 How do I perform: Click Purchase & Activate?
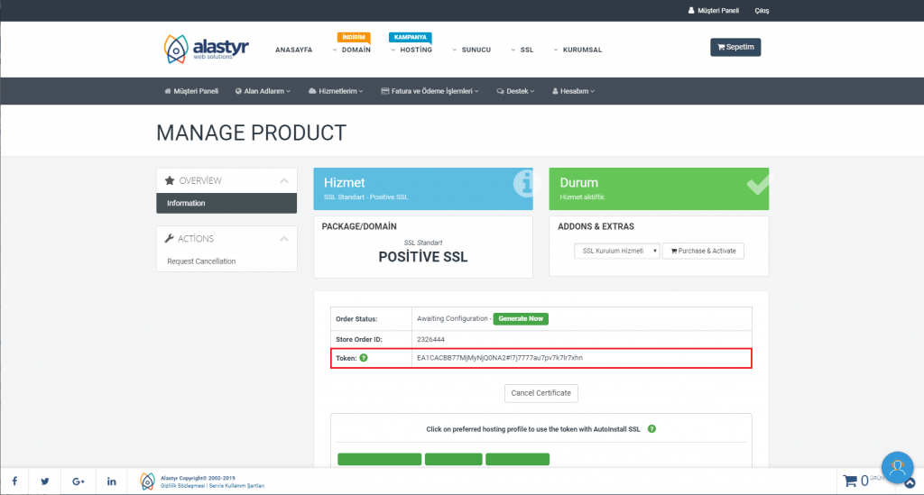pyautogui.click(x=703, y=251)
